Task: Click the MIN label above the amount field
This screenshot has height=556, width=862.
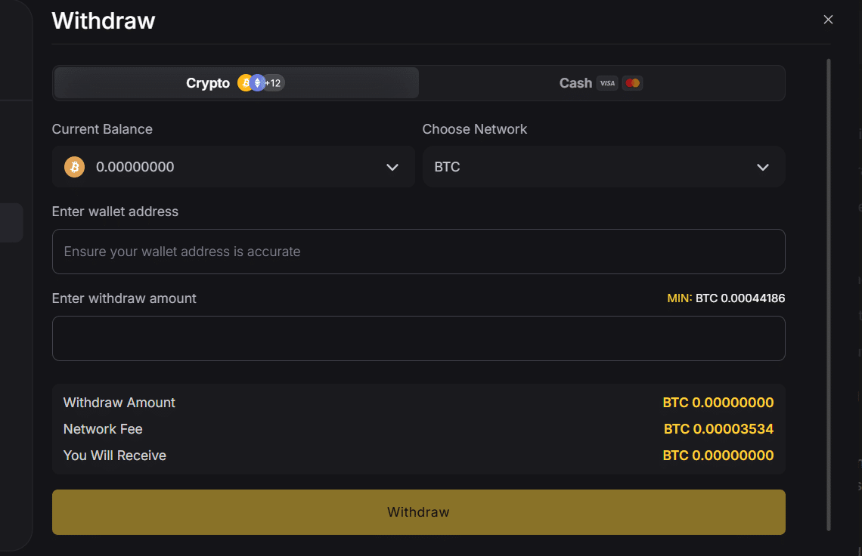Action: tap(679, 298)
